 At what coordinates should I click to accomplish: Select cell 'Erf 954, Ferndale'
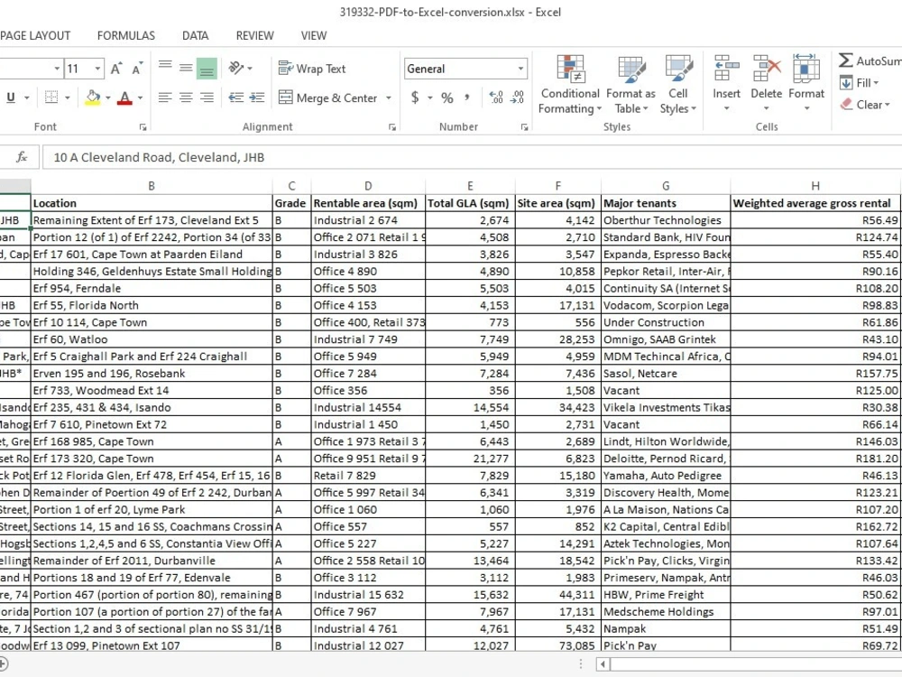pos(152,289)
